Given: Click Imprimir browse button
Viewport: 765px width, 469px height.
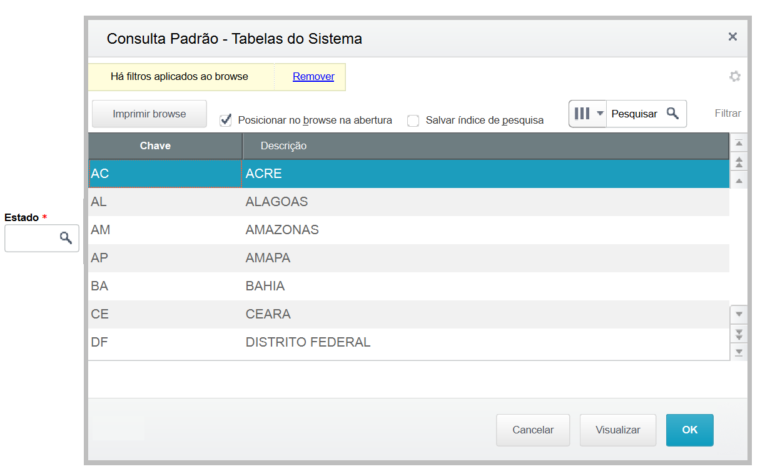Looking at the screenshot, I should pyautogui.click(x=149, y=114).
